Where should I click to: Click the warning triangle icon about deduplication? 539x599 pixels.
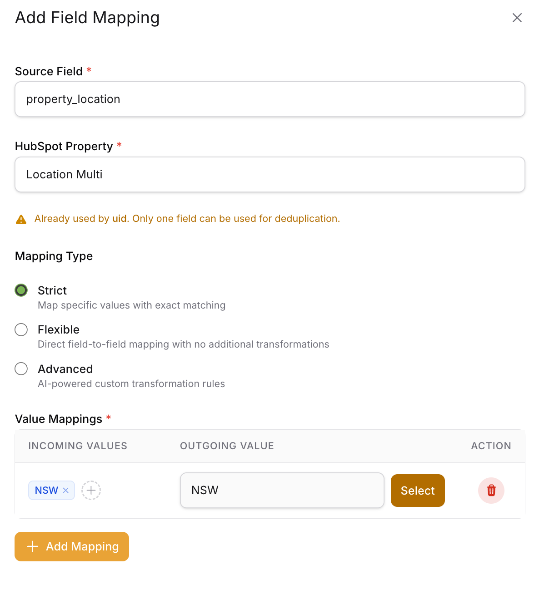[x=21, y=219]
